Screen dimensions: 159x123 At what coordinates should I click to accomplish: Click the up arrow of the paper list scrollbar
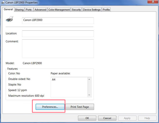coord(89,79)
